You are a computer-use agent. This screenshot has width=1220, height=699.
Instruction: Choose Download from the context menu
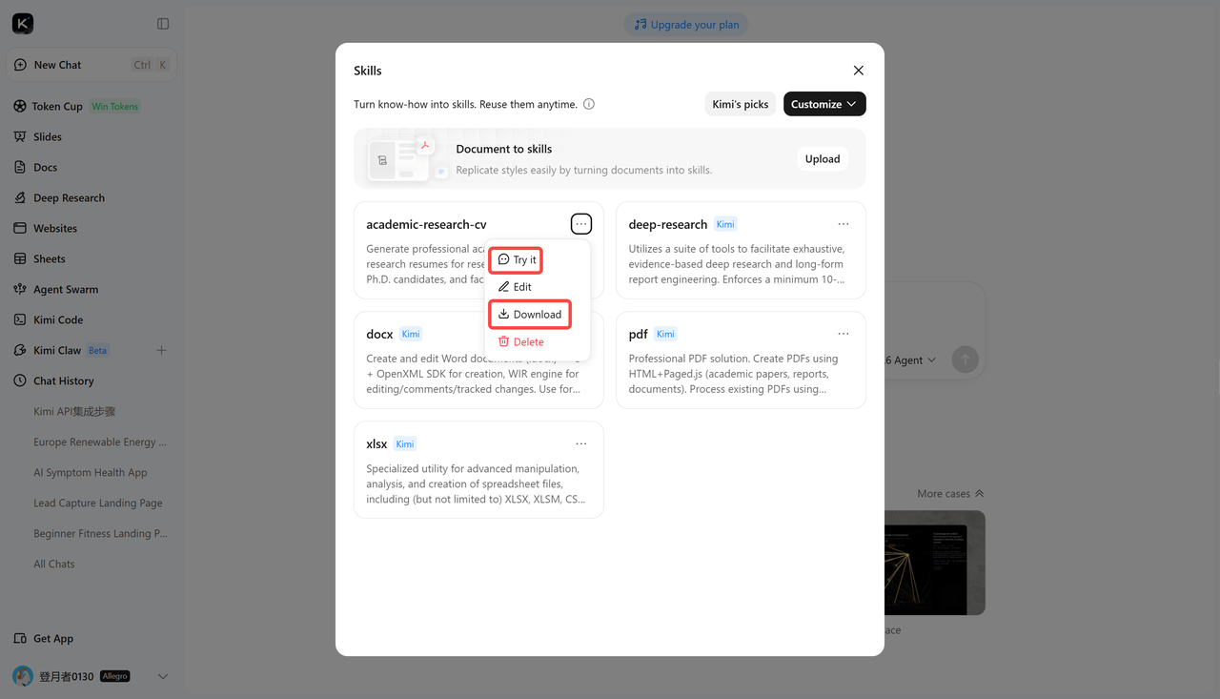coord(530,315)
